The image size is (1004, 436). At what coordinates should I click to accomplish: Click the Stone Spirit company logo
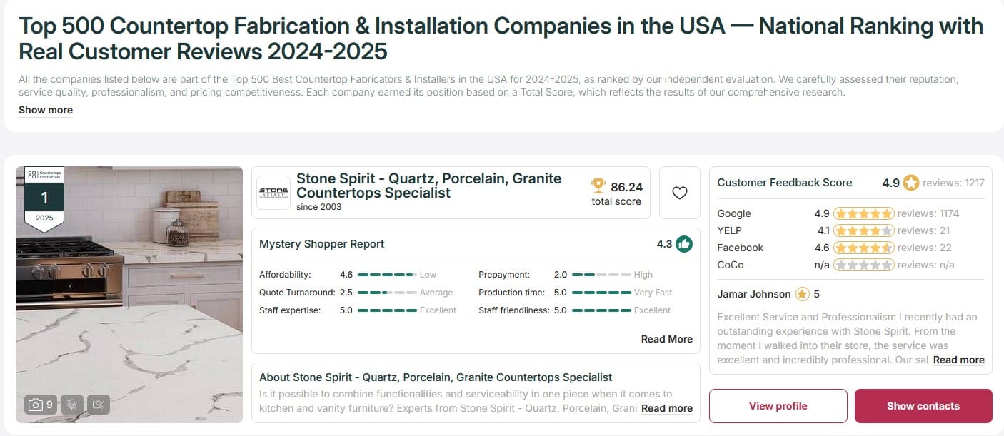[273, 193]
